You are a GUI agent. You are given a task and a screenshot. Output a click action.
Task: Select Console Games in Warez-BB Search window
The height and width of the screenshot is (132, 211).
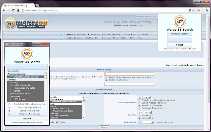[x=26, y=94]
